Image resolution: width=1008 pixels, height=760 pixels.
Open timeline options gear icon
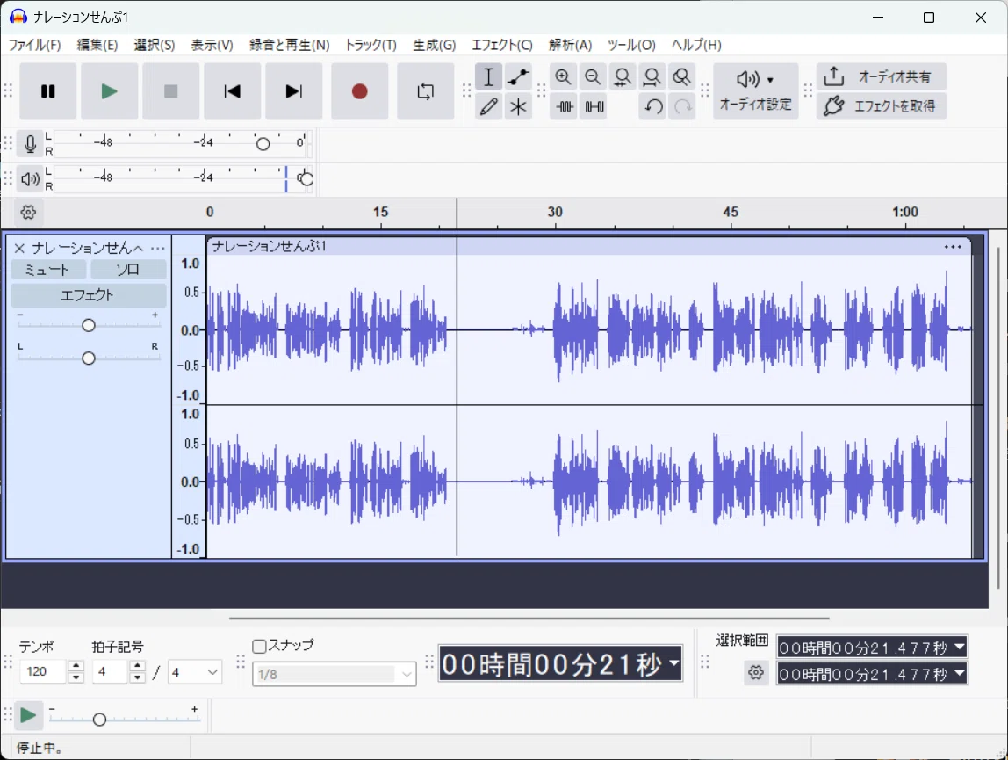[x=28, y=213]
